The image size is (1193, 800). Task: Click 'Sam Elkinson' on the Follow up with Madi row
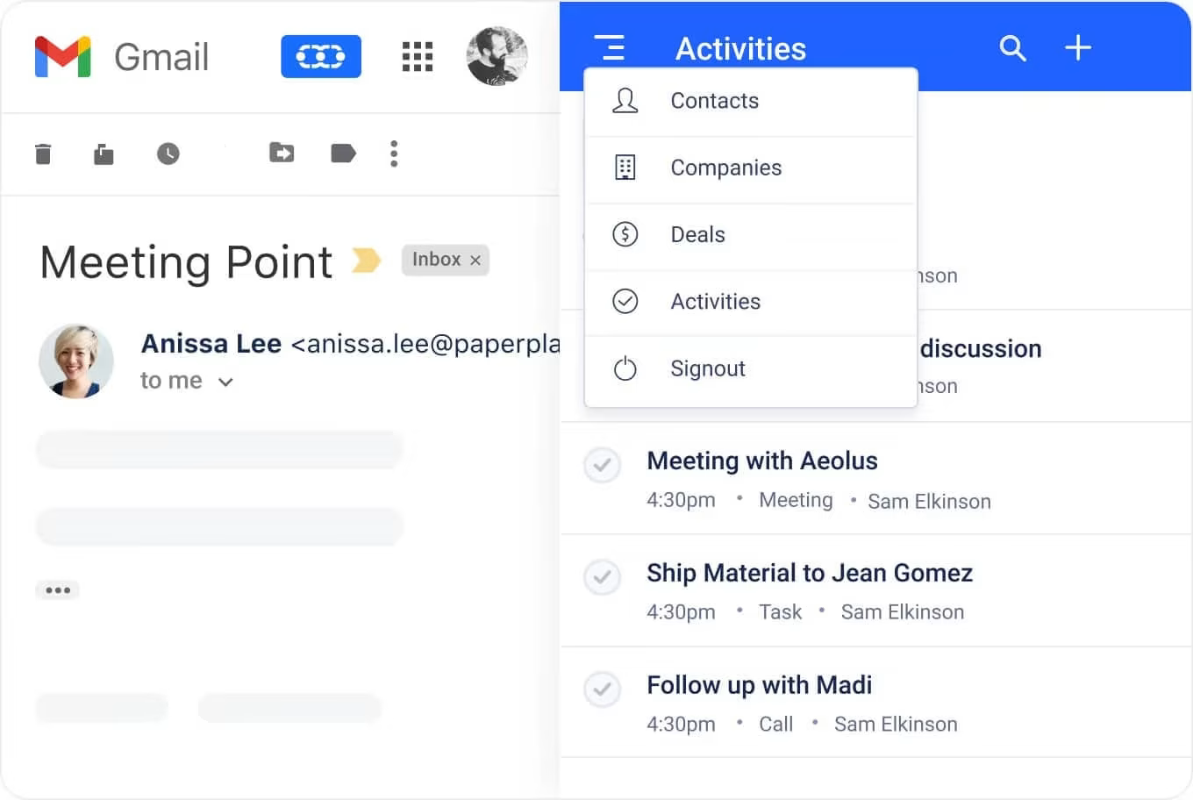click(896, 725)
